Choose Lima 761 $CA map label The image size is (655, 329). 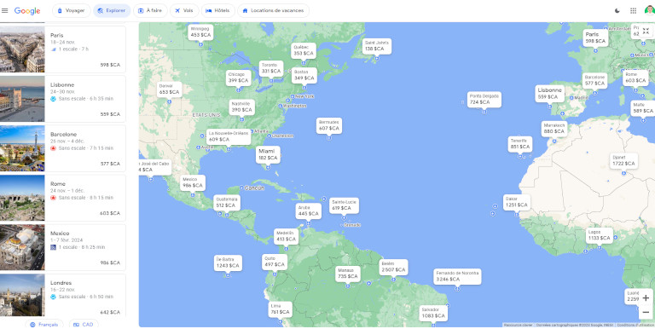(x=280, y=309)
